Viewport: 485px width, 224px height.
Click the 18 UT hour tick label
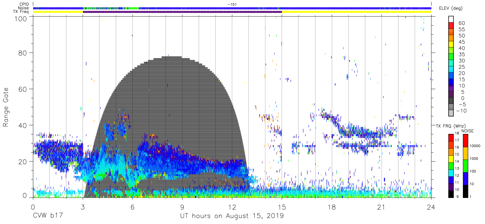(332, 207)
